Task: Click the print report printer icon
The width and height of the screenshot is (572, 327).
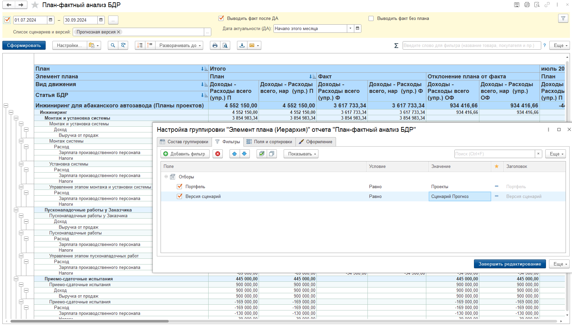Action: 215,46
